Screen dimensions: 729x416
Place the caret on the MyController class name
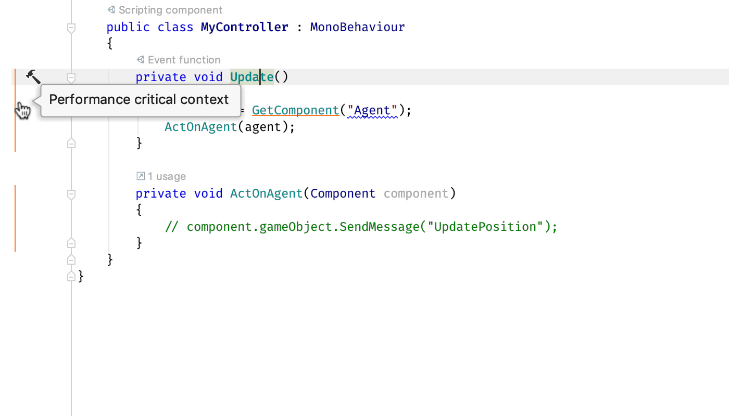(245, 27)
